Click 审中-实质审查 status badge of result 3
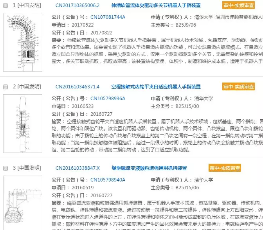The height and width of the screenshot is (230, 263). pyautogui.click(x=225, y=168)
